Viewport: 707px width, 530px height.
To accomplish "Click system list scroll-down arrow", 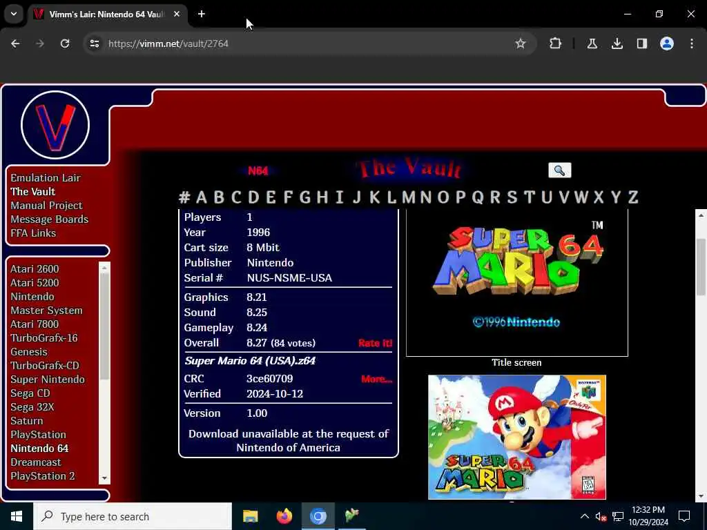I will coord(104,478).
